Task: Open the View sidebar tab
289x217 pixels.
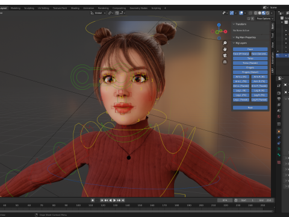Action: tap(273, 45)
